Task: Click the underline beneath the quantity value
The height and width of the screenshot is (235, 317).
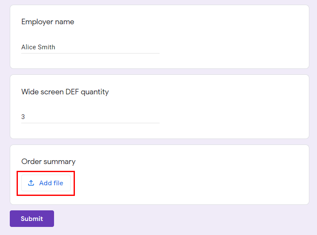Action: pos(90,123)
